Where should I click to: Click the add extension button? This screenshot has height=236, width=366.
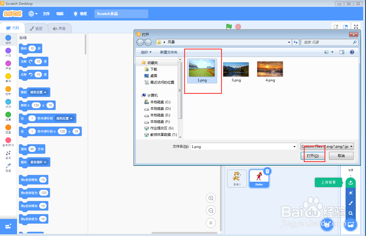[x=8, y=226]
